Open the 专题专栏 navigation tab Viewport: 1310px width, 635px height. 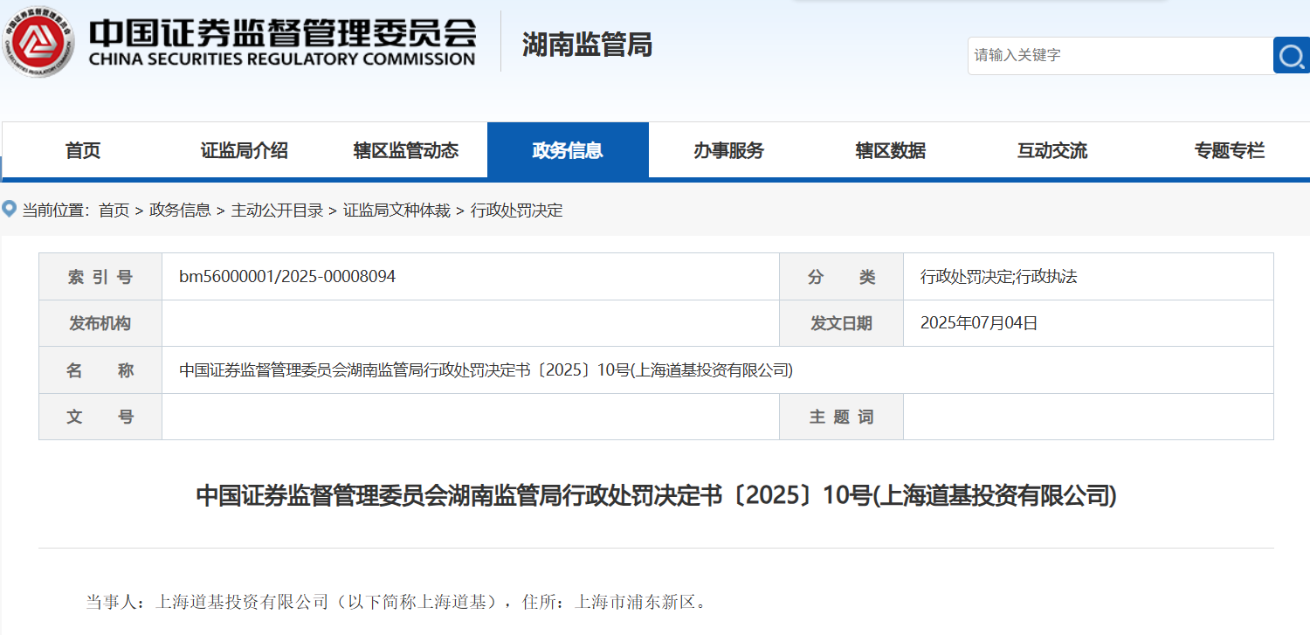pos(1229,150)
